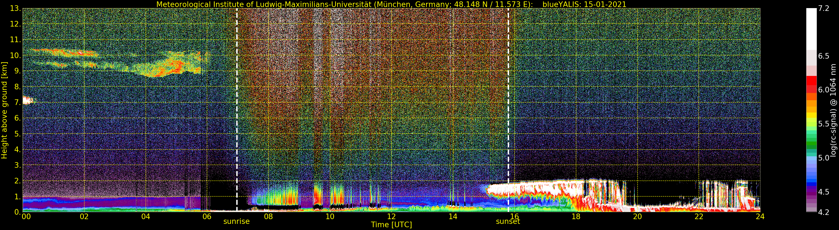
Task: Click the time axis tick "04"
Action: (146, 217)
